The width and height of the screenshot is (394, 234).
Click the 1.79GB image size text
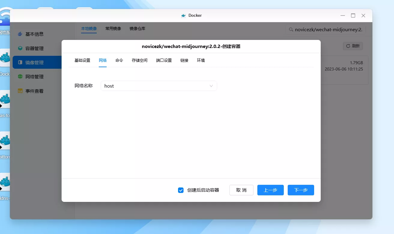tap(356, 63)
